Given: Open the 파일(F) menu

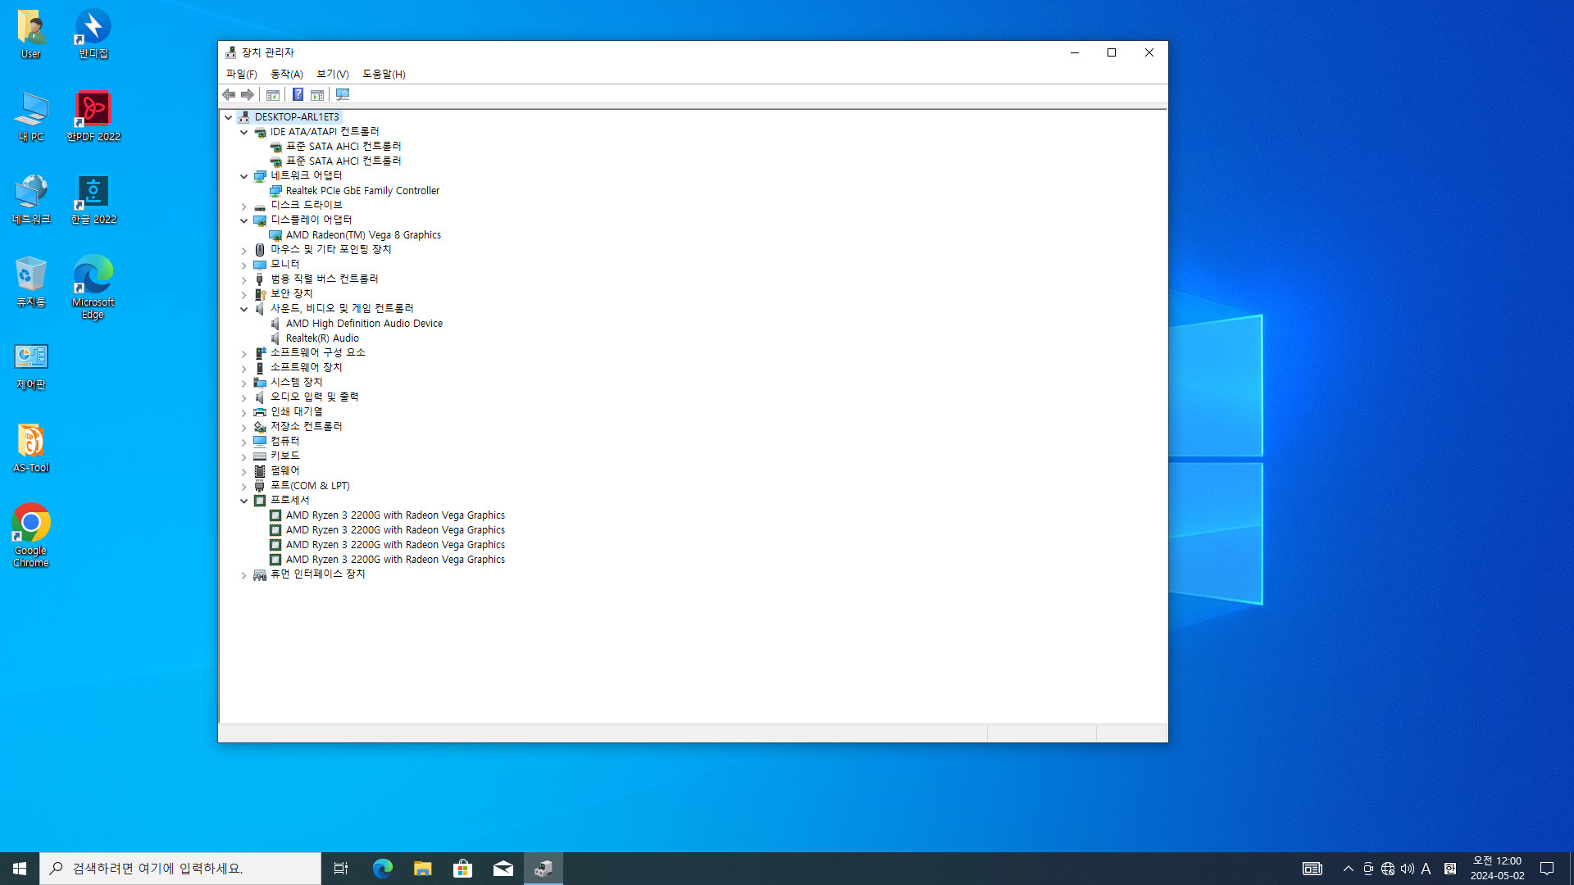Looking at the screenshot, I should [x=242, y=74].
